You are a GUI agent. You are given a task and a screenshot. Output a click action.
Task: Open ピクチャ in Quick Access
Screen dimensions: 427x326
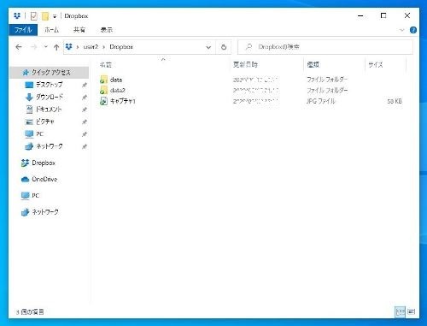[x=44, y=122]
